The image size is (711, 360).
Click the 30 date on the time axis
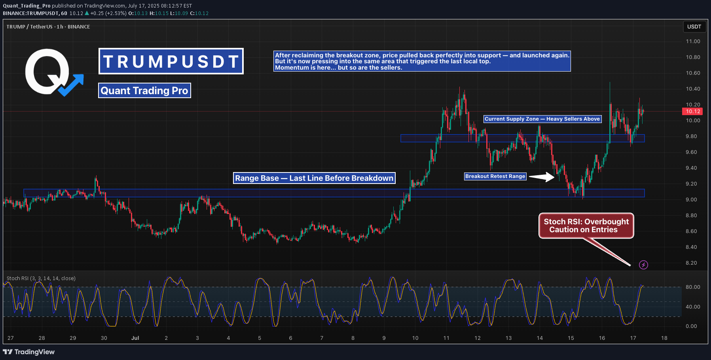click(x=104, y=338)
